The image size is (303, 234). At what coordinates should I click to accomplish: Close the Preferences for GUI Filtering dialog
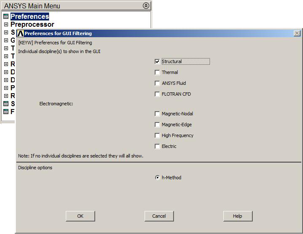297,33
